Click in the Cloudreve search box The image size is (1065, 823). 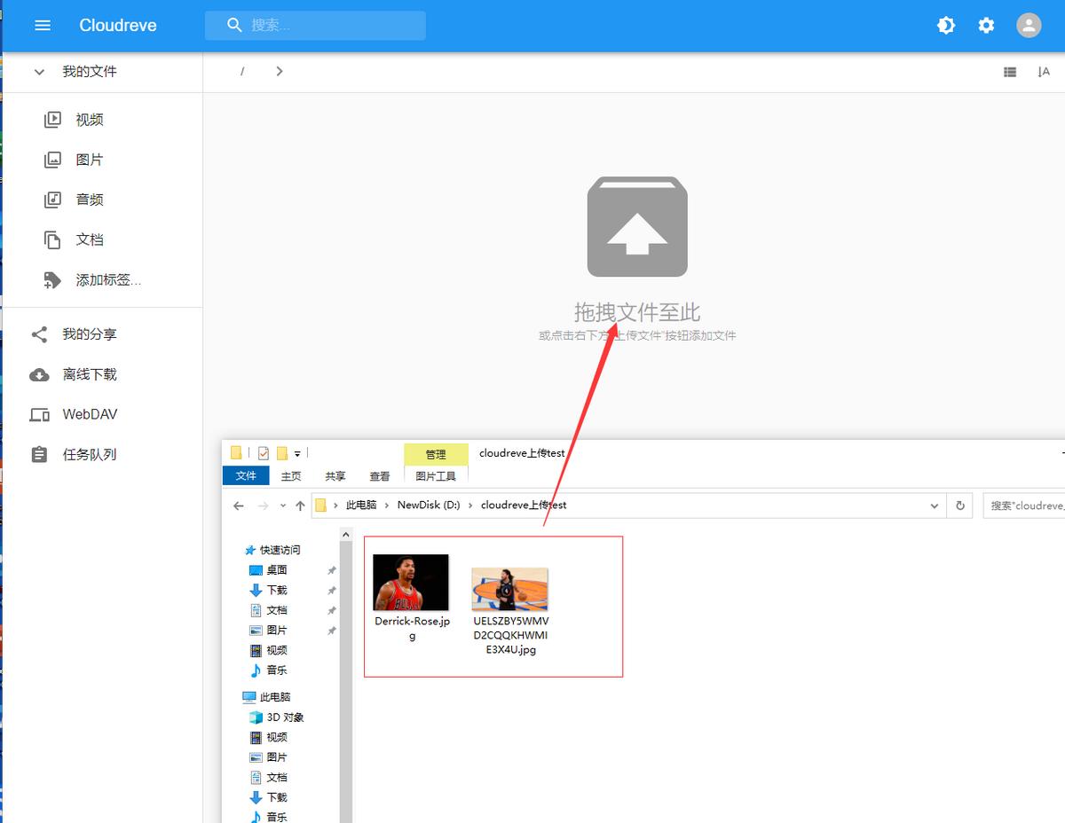[328, 25]
